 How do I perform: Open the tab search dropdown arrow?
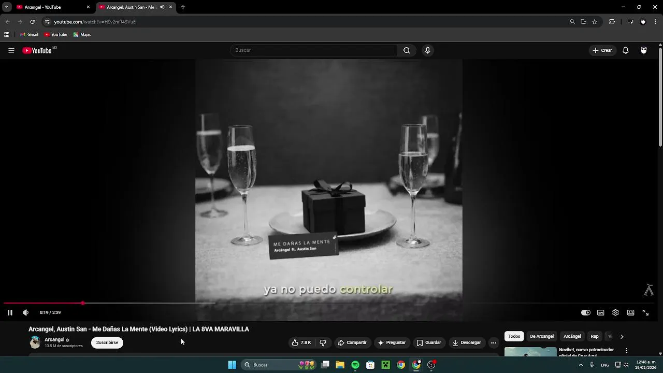[x=7, y=7]
